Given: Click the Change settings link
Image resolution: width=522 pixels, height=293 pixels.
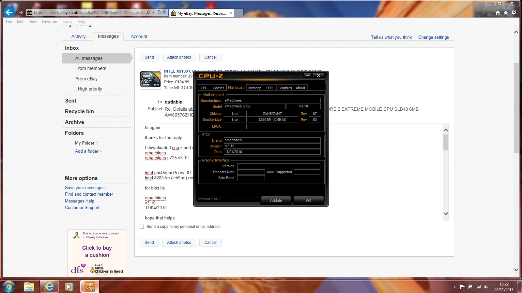Looking at the screenshot, I should pyautogui.click(x=434, y=37).
